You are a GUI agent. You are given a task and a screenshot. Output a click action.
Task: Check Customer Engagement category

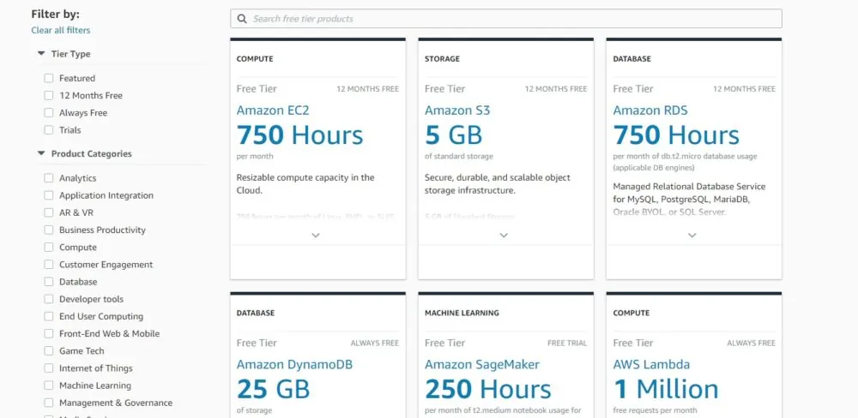pos(49,265)
